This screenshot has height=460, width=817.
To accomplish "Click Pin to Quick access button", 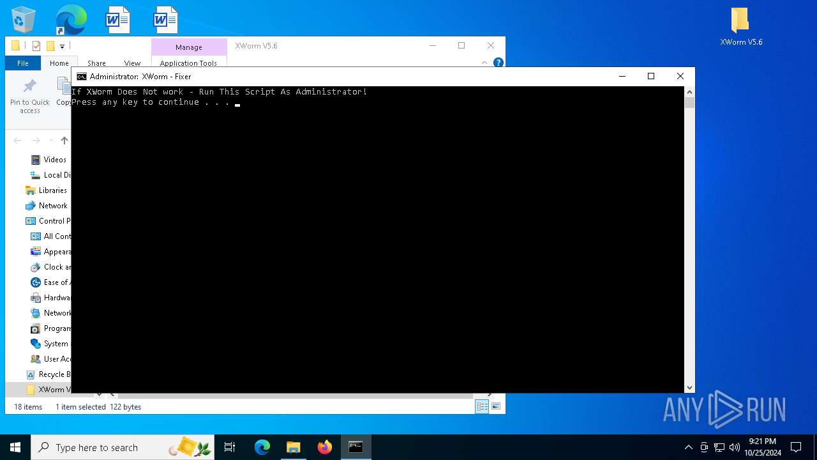I will (29, 96).
